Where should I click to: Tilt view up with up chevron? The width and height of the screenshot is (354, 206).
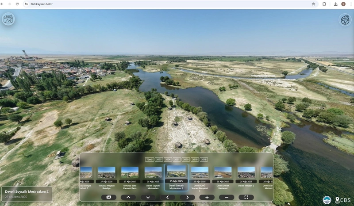pos(128,197)
